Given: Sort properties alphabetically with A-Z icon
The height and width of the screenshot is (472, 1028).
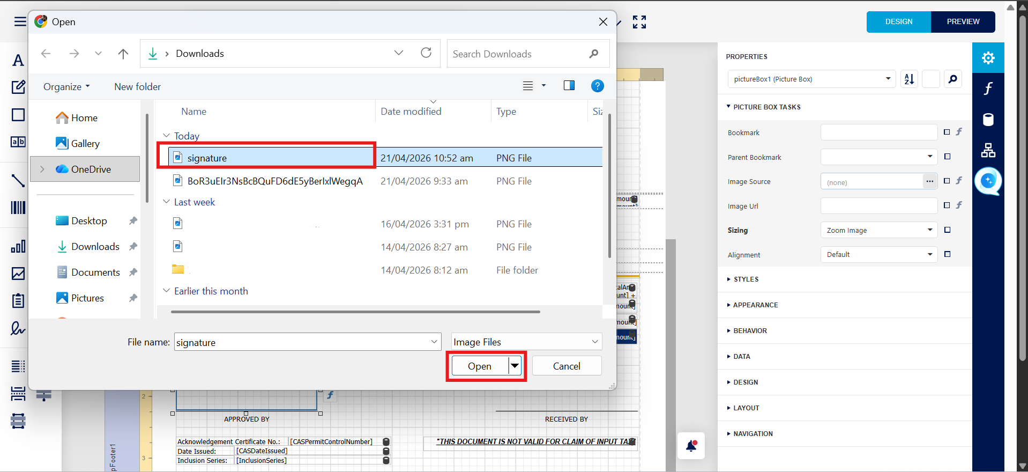Looking at the screenshot, I should coord(909,79).
